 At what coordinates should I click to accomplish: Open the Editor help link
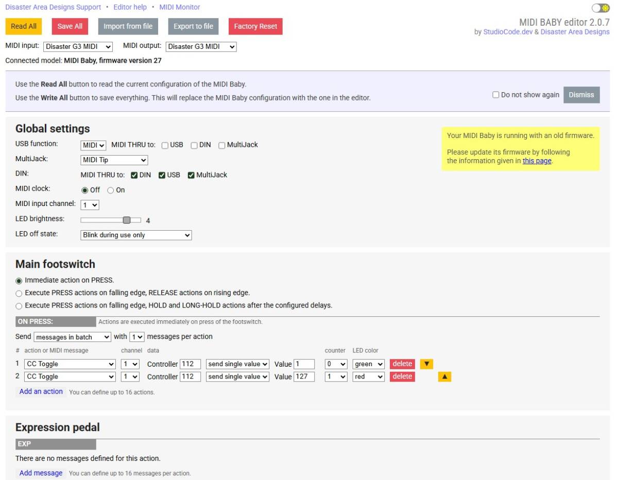[x=130, y=7]
